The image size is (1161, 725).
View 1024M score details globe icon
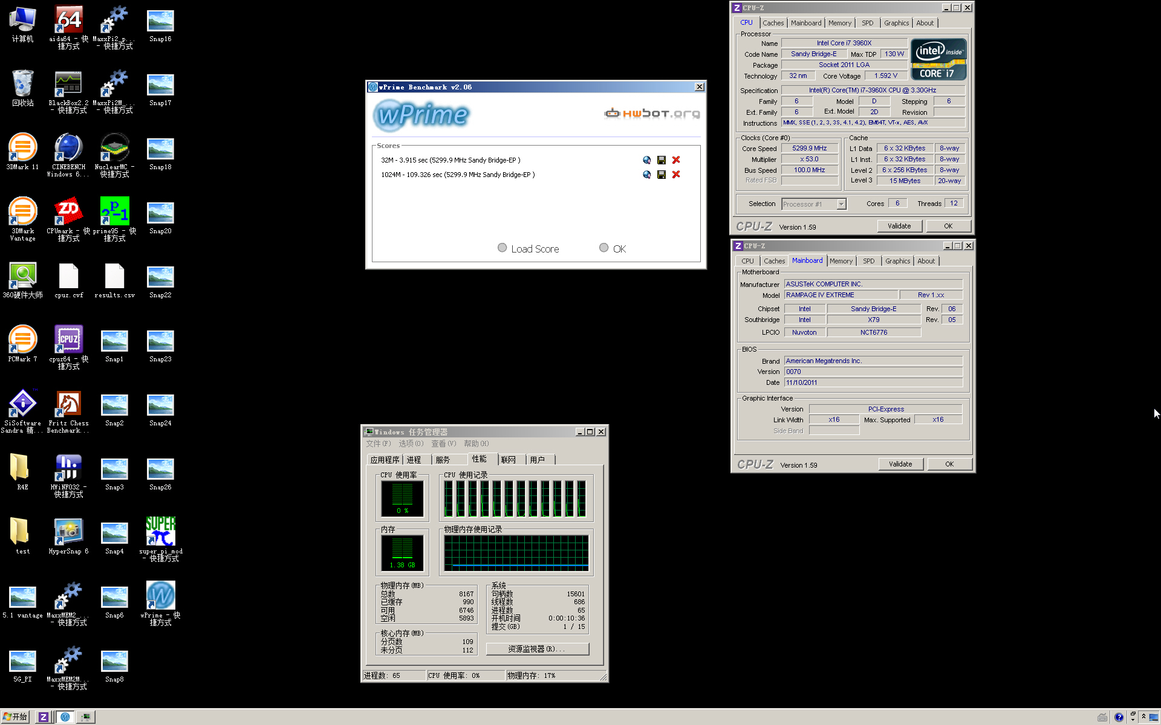[x=646, y=175]
